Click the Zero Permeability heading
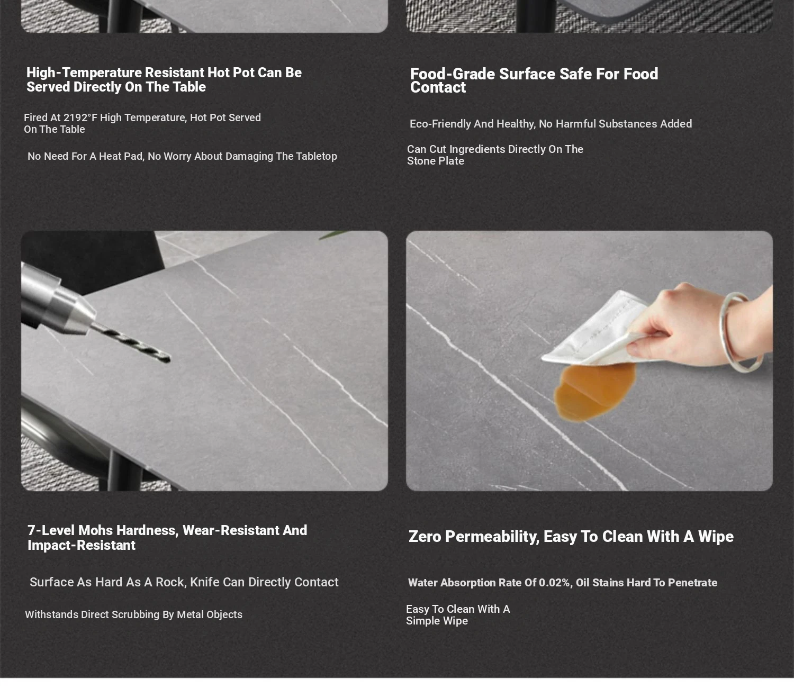Image resolution: width=794 pixels, height=688 pixels. [x=571, y=537]
